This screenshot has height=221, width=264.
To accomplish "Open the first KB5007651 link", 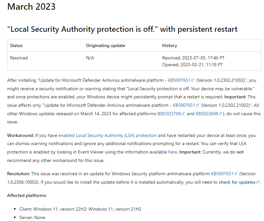I will coord(179,80).
